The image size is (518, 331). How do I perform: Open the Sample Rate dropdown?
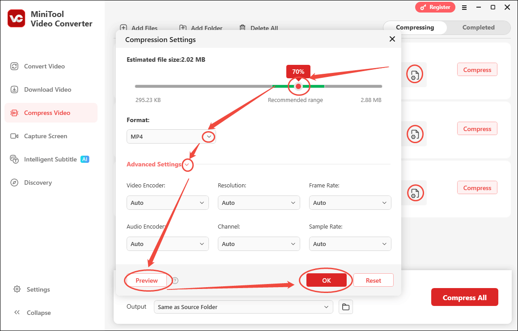click(350, 244)
